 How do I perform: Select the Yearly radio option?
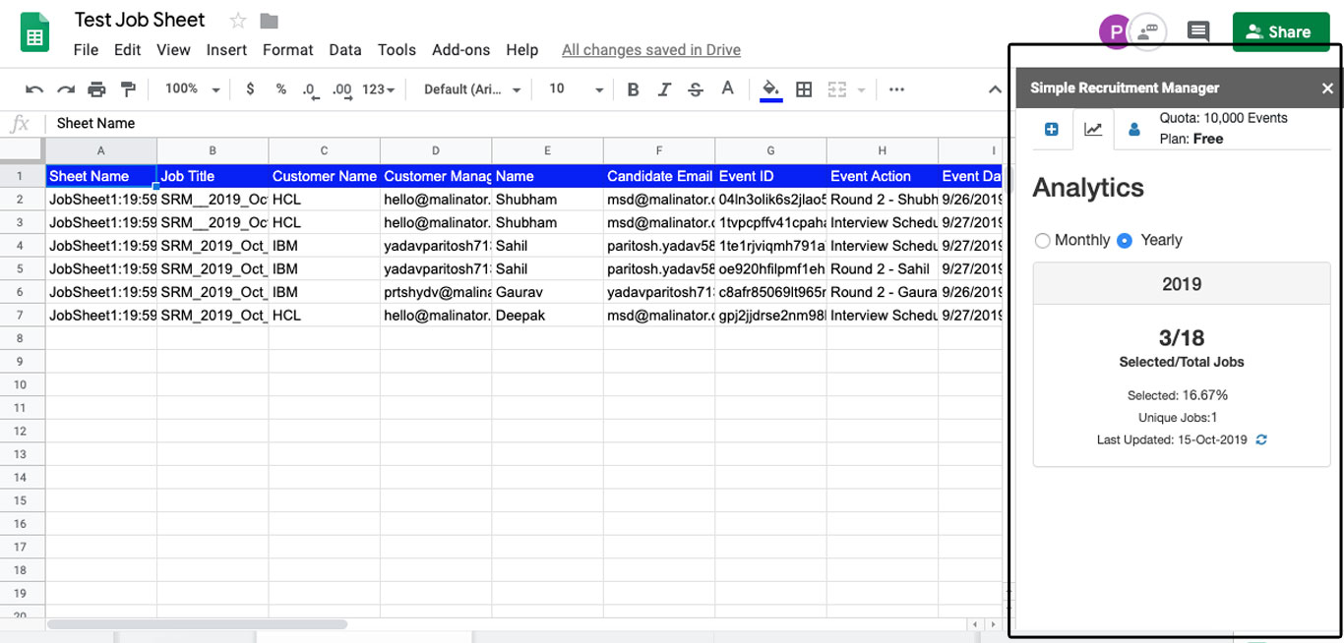[1125, 241]
